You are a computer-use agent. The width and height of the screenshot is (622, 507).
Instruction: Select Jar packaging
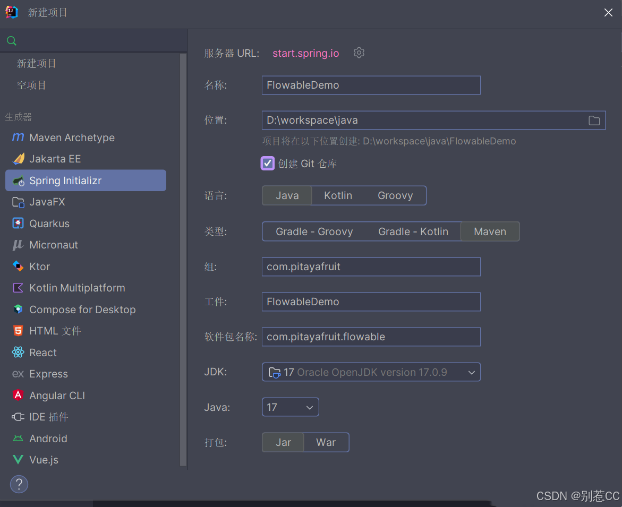point(283,442)
